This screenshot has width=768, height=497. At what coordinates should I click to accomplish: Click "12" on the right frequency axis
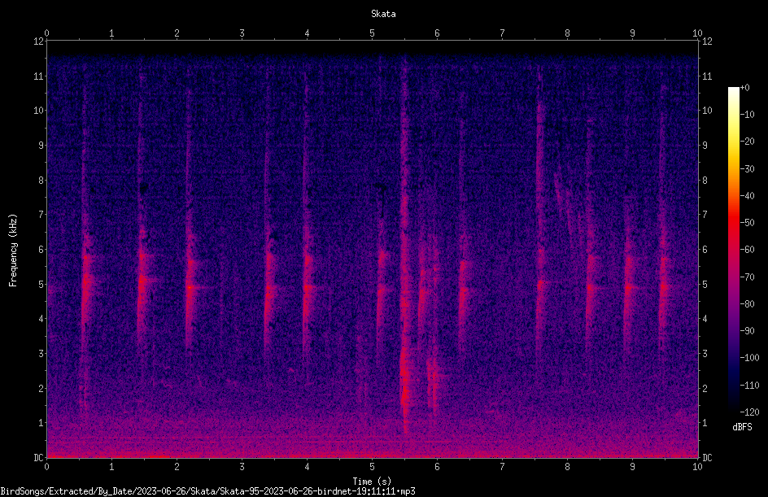(707, 41)
